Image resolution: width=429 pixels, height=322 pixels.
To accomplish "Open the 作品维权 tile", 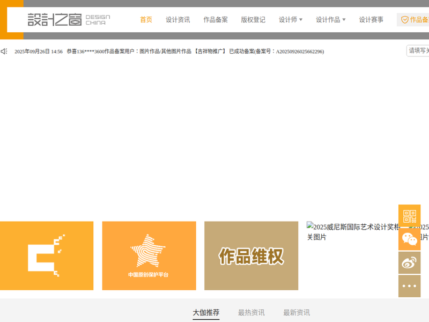I will coord(251,256).
